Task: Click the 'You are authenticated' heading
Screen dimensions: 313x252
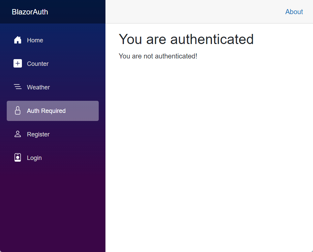Action: click(186, 39)
